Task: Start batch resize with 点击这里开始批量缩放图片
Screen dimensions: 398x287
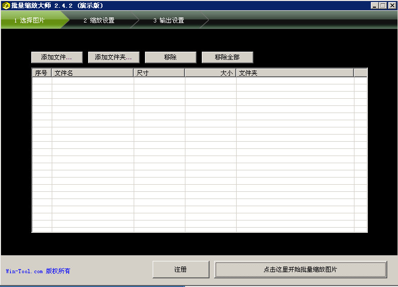Action: click(x=301, y=270)
